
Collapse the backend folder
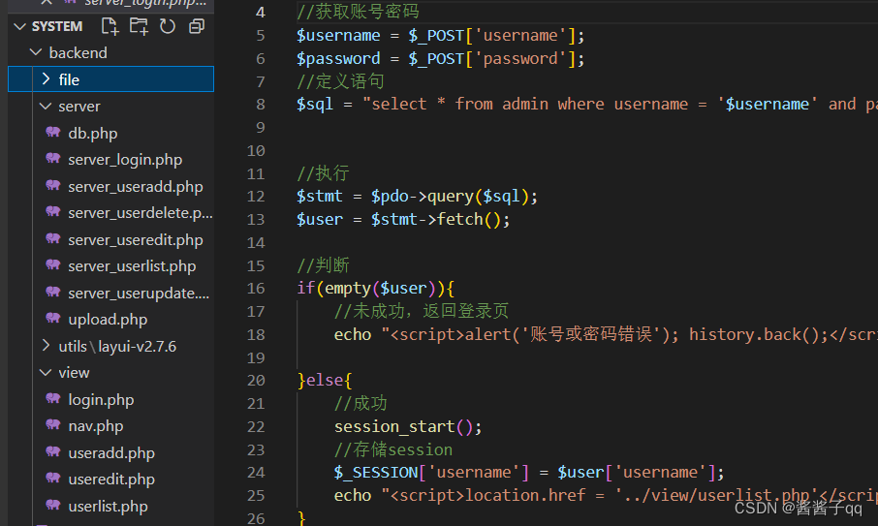[36, 52]
